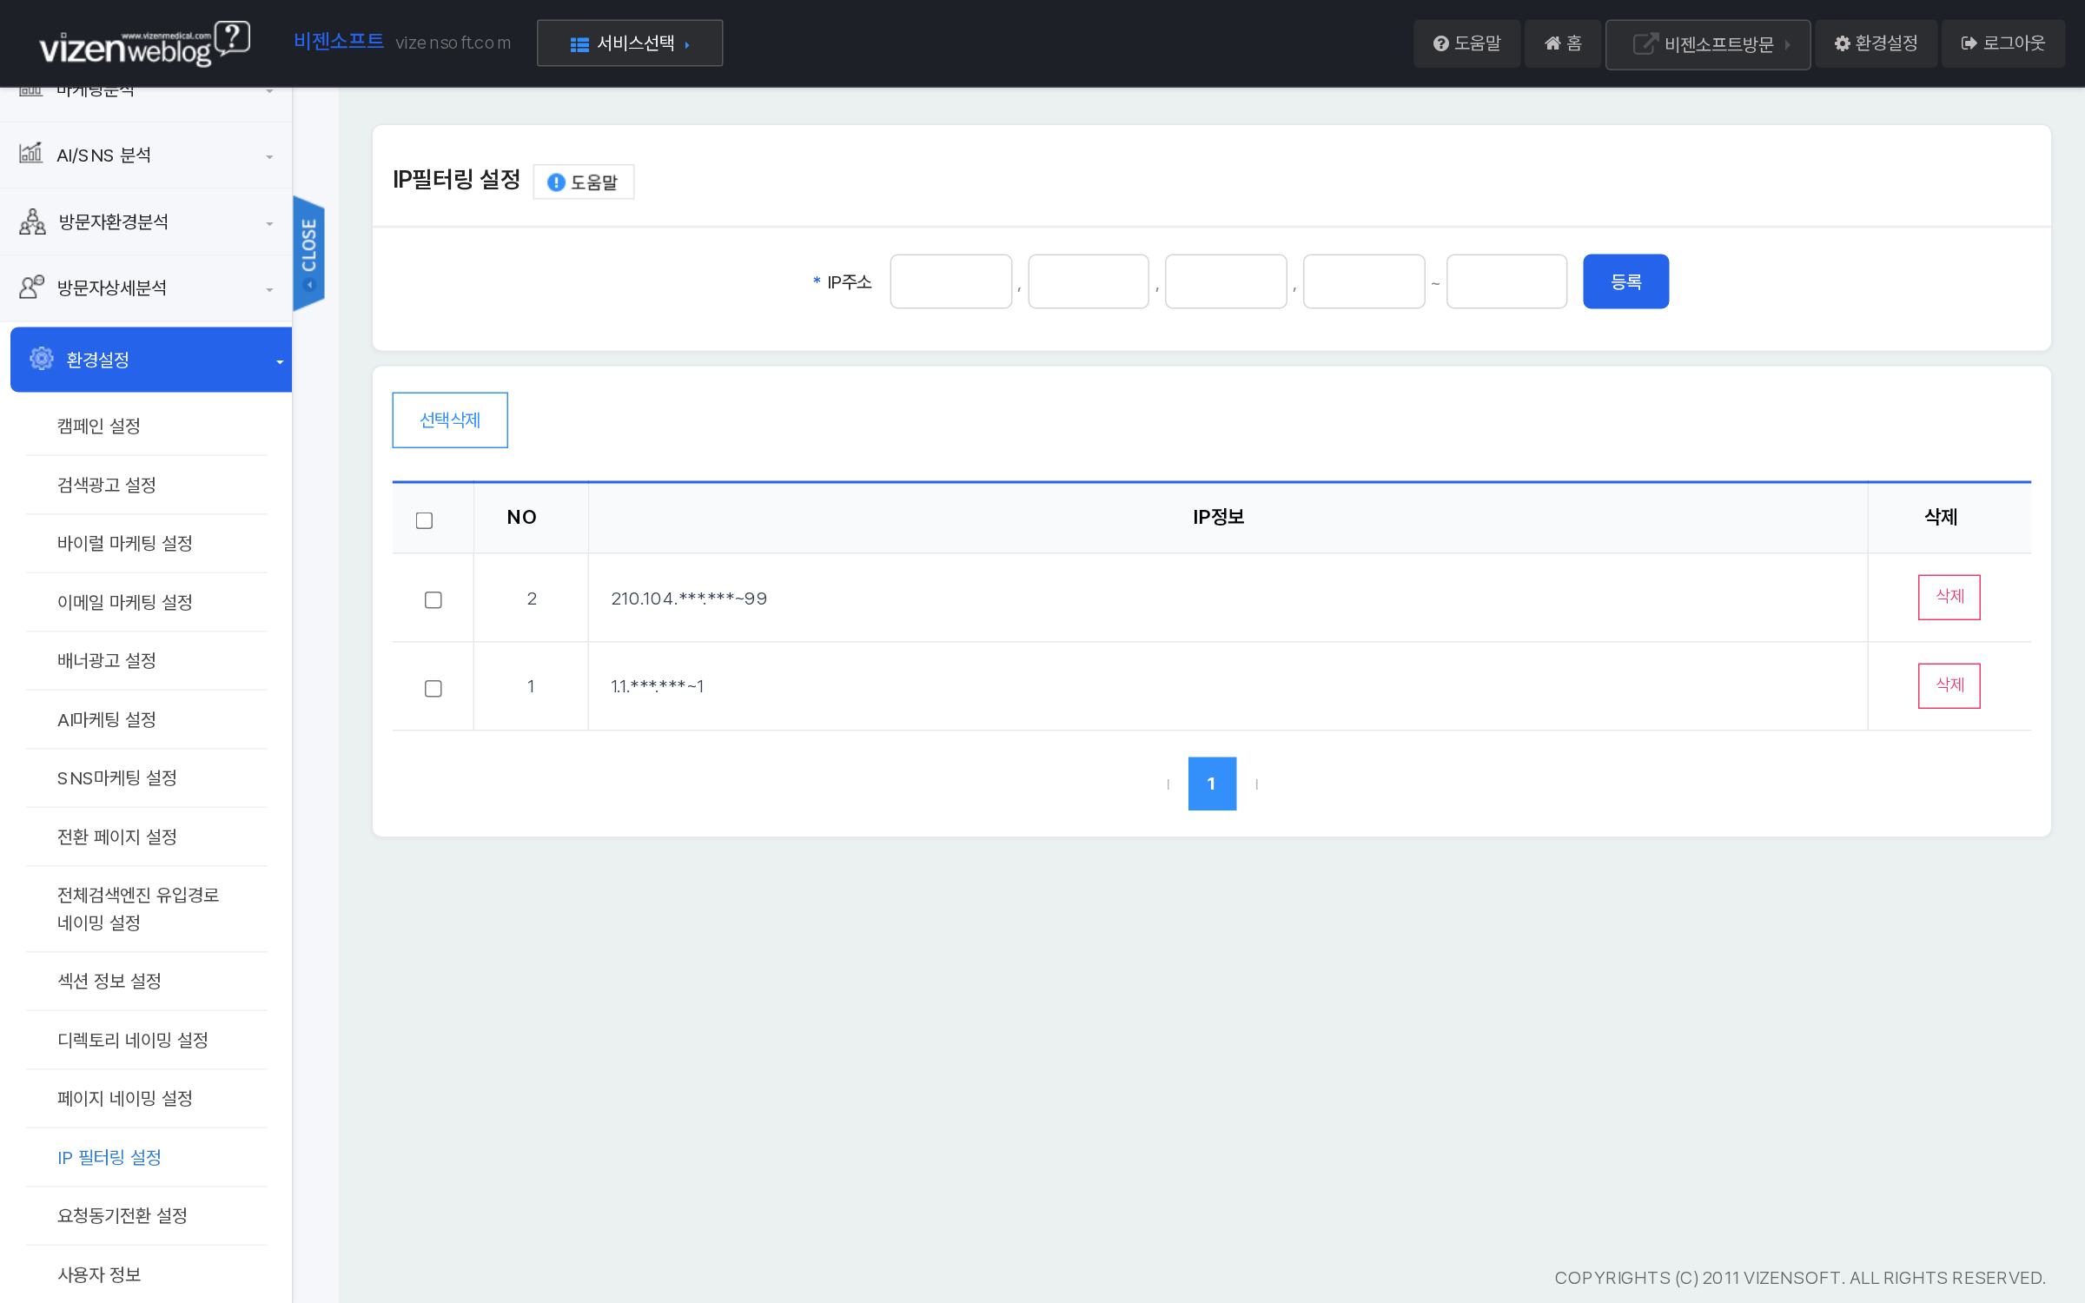Click the 로그아웃 button

click(x=2003, y=43)
